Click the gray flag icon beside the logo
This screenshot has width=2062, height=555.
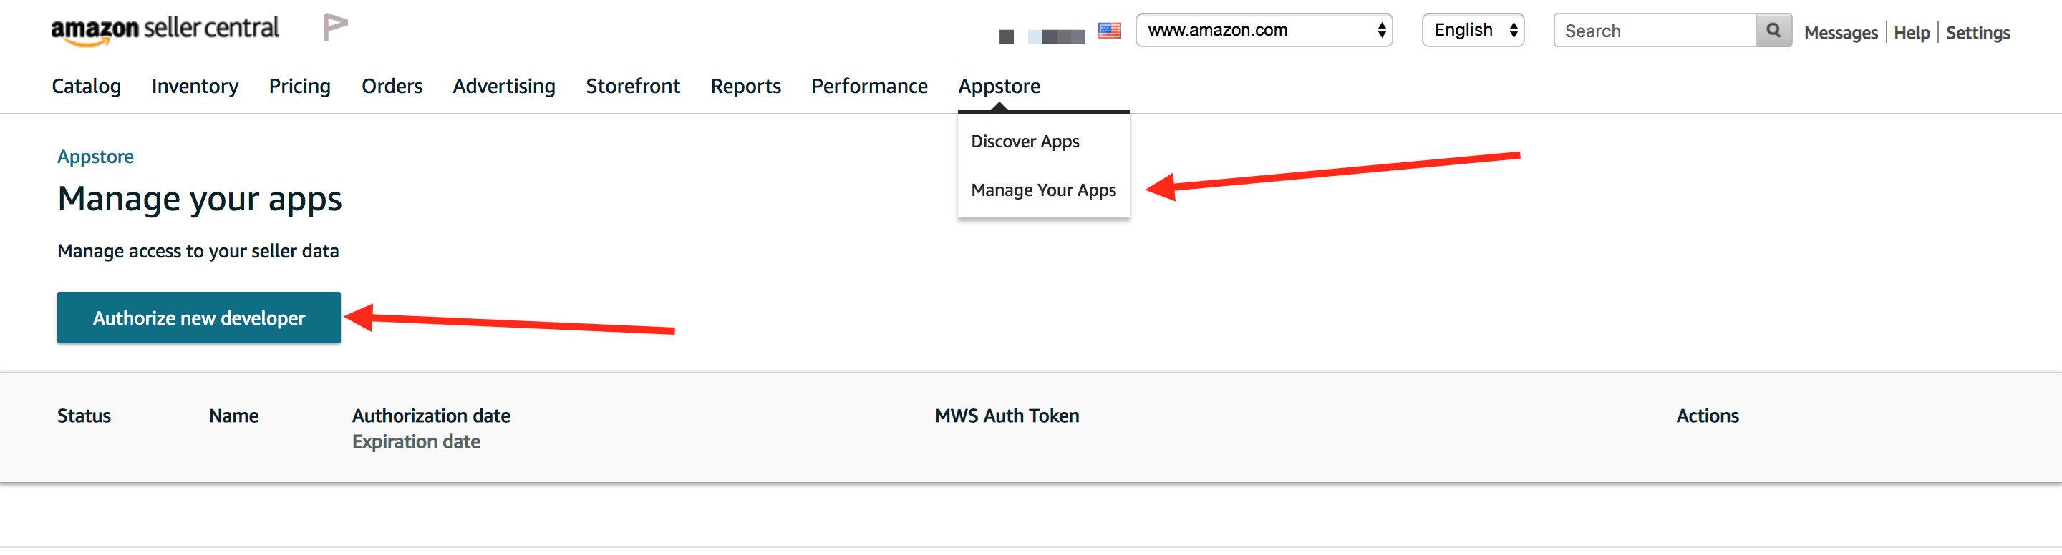tap(334, 28)
